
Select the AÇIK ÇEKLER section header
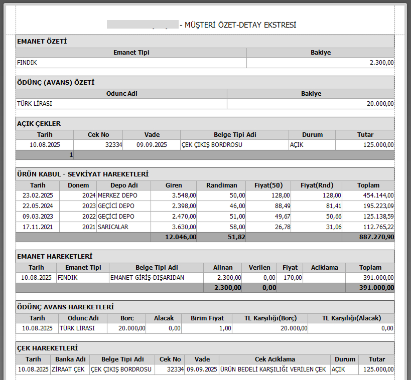[39, 124]
